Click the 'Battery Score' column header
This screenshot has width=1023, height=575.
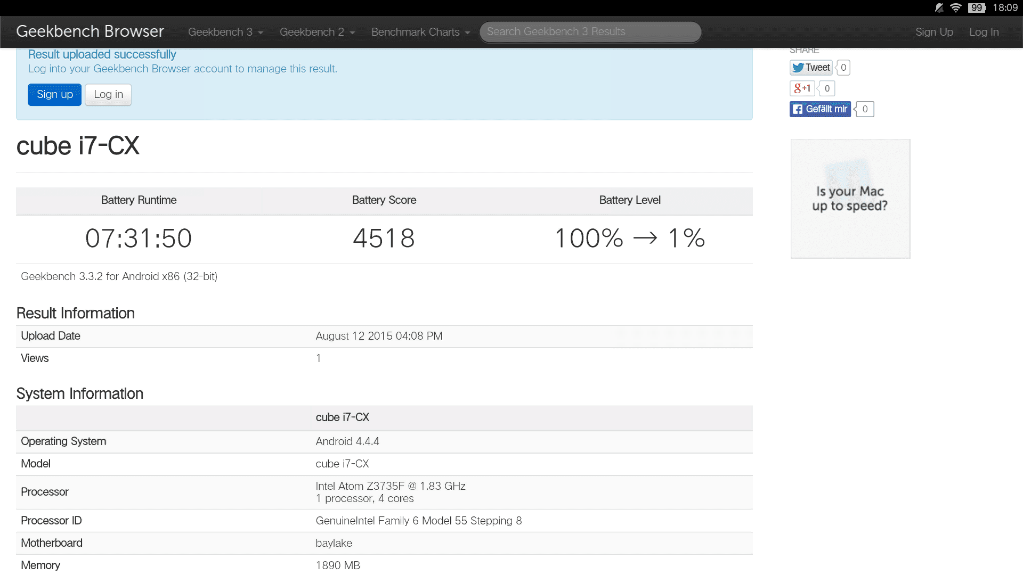click(x=384, y=200)
